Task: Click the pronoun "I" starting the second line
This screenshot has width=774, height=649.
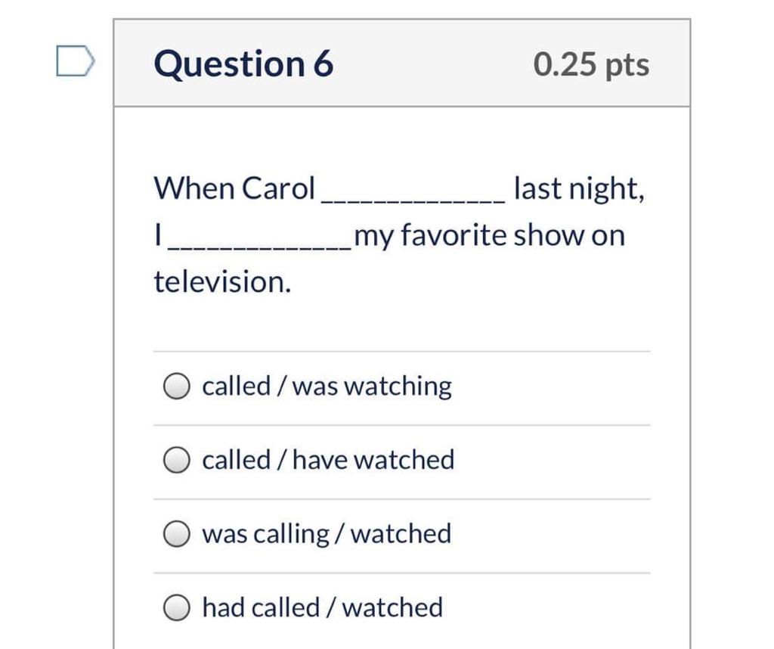Action: [157, 236]
